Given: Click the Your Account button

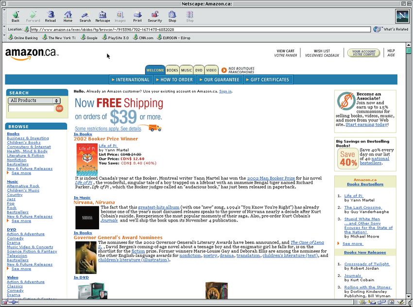Looking at the screenshot, I should (x=364, y=53).
